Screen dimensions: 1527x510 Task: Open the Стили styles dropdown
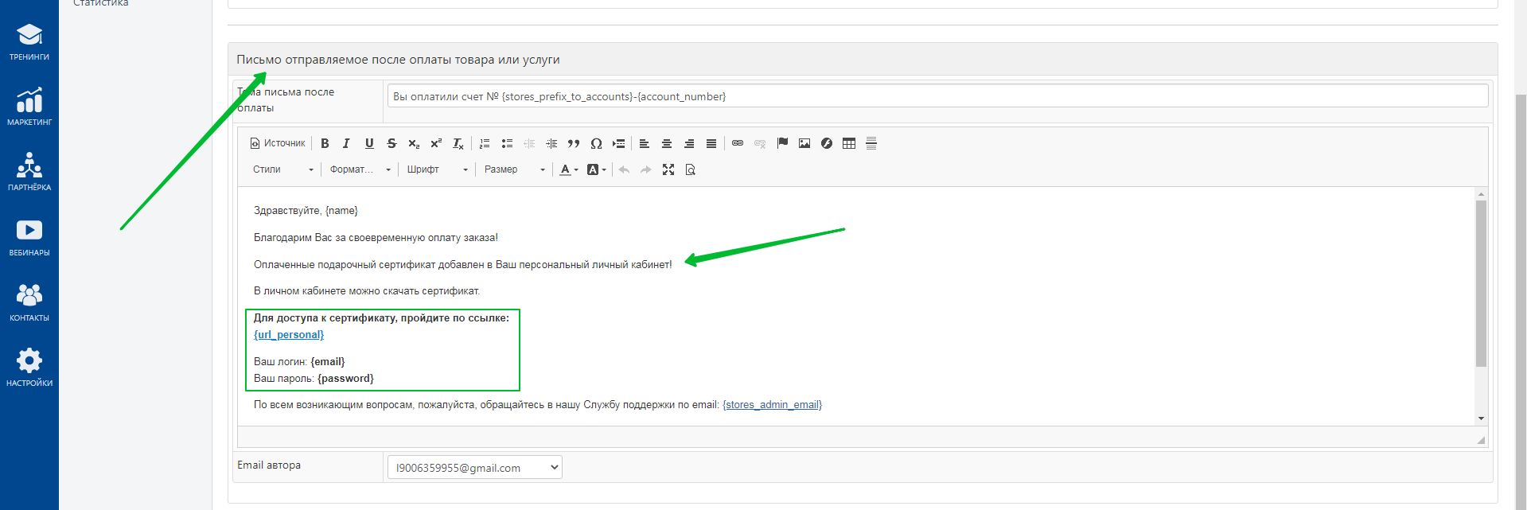[282, 169]
